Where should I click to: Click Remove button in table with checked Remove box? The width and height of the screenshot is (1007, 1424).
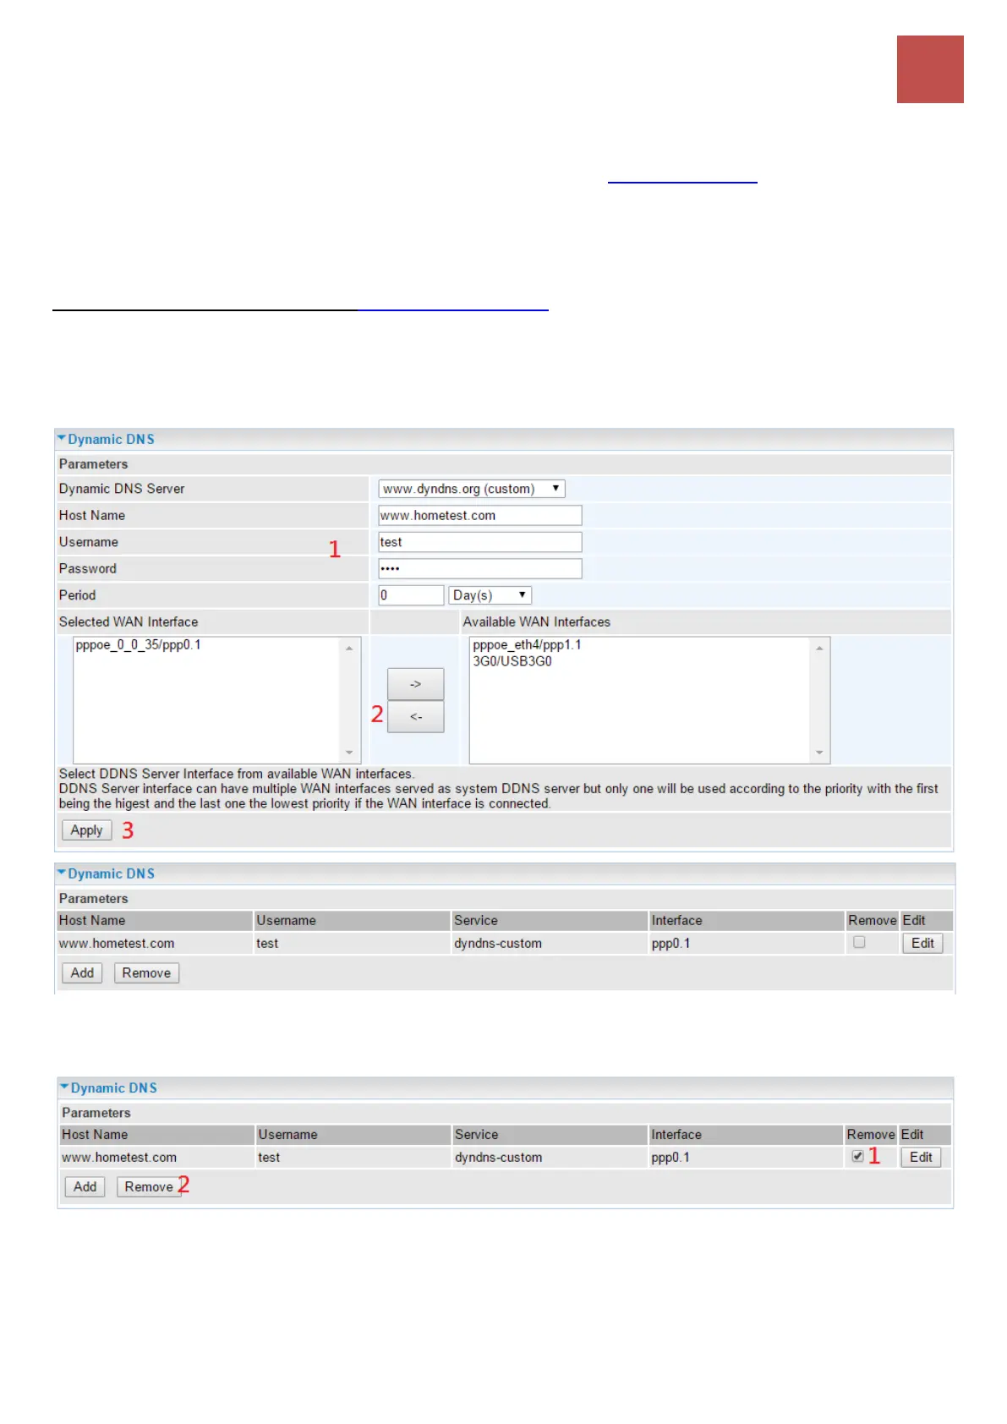click(x=149, y=1186)
